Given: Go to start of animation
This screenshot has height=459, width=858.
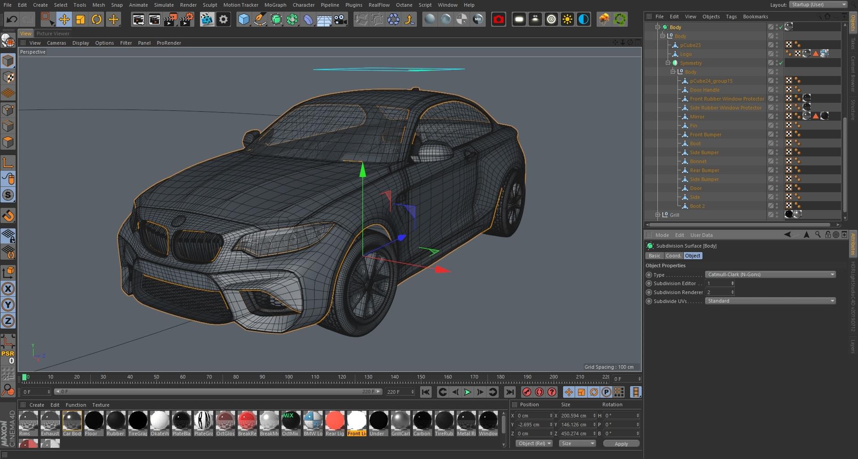Looking at the screenshot, I should coord(426,392).
